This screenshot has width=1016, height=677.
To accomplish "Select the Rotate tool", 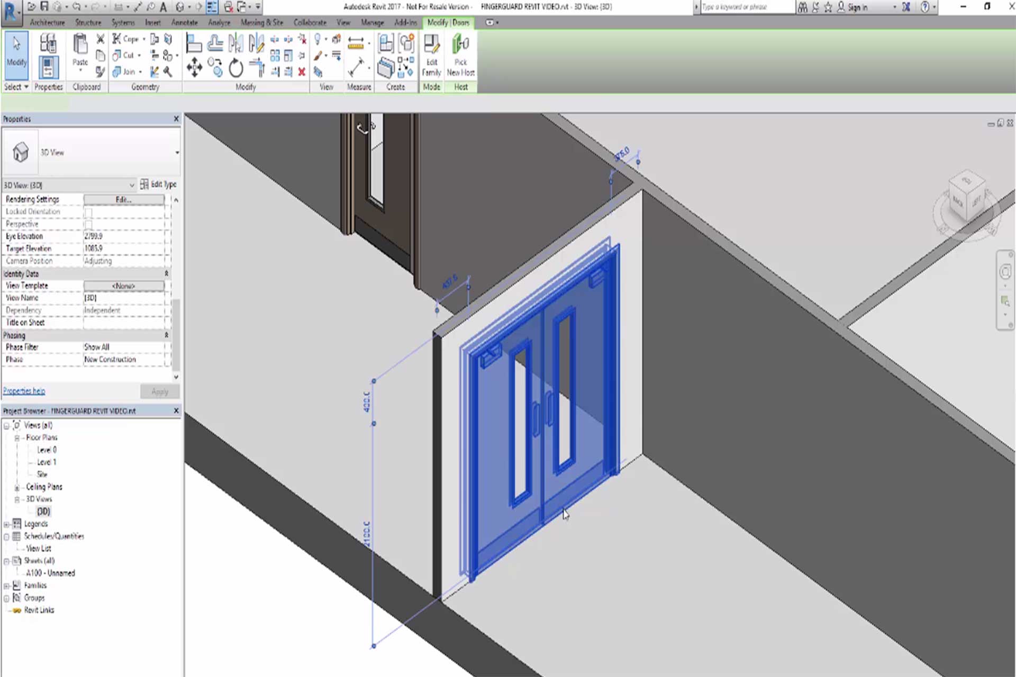I will (236, 68).
